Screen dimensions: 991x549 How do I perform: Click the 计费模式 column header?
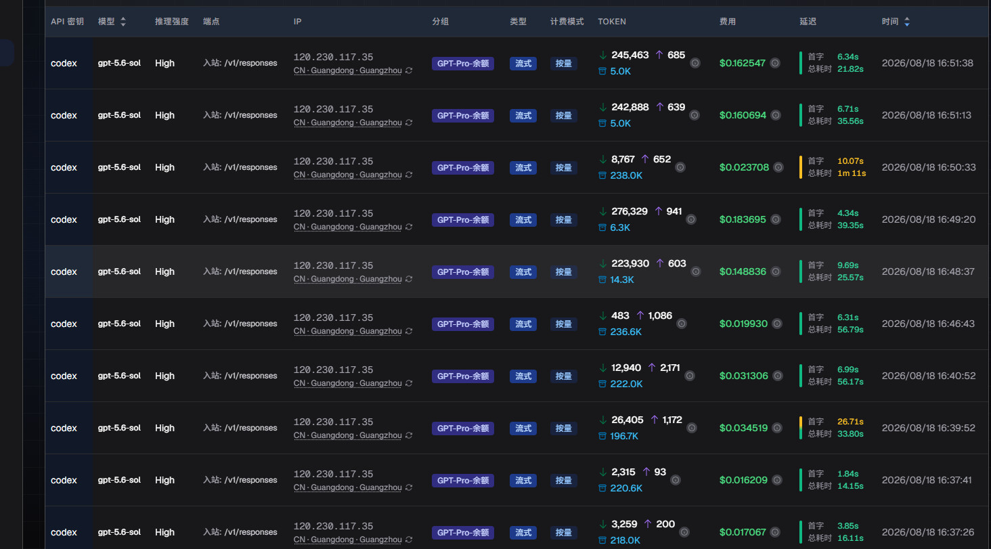[567, 22]
